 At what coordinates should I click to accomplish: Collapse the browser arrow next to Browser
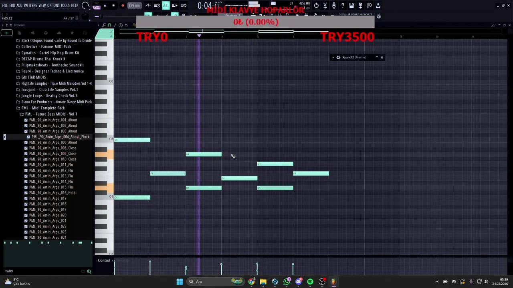[x=3, y=25]
